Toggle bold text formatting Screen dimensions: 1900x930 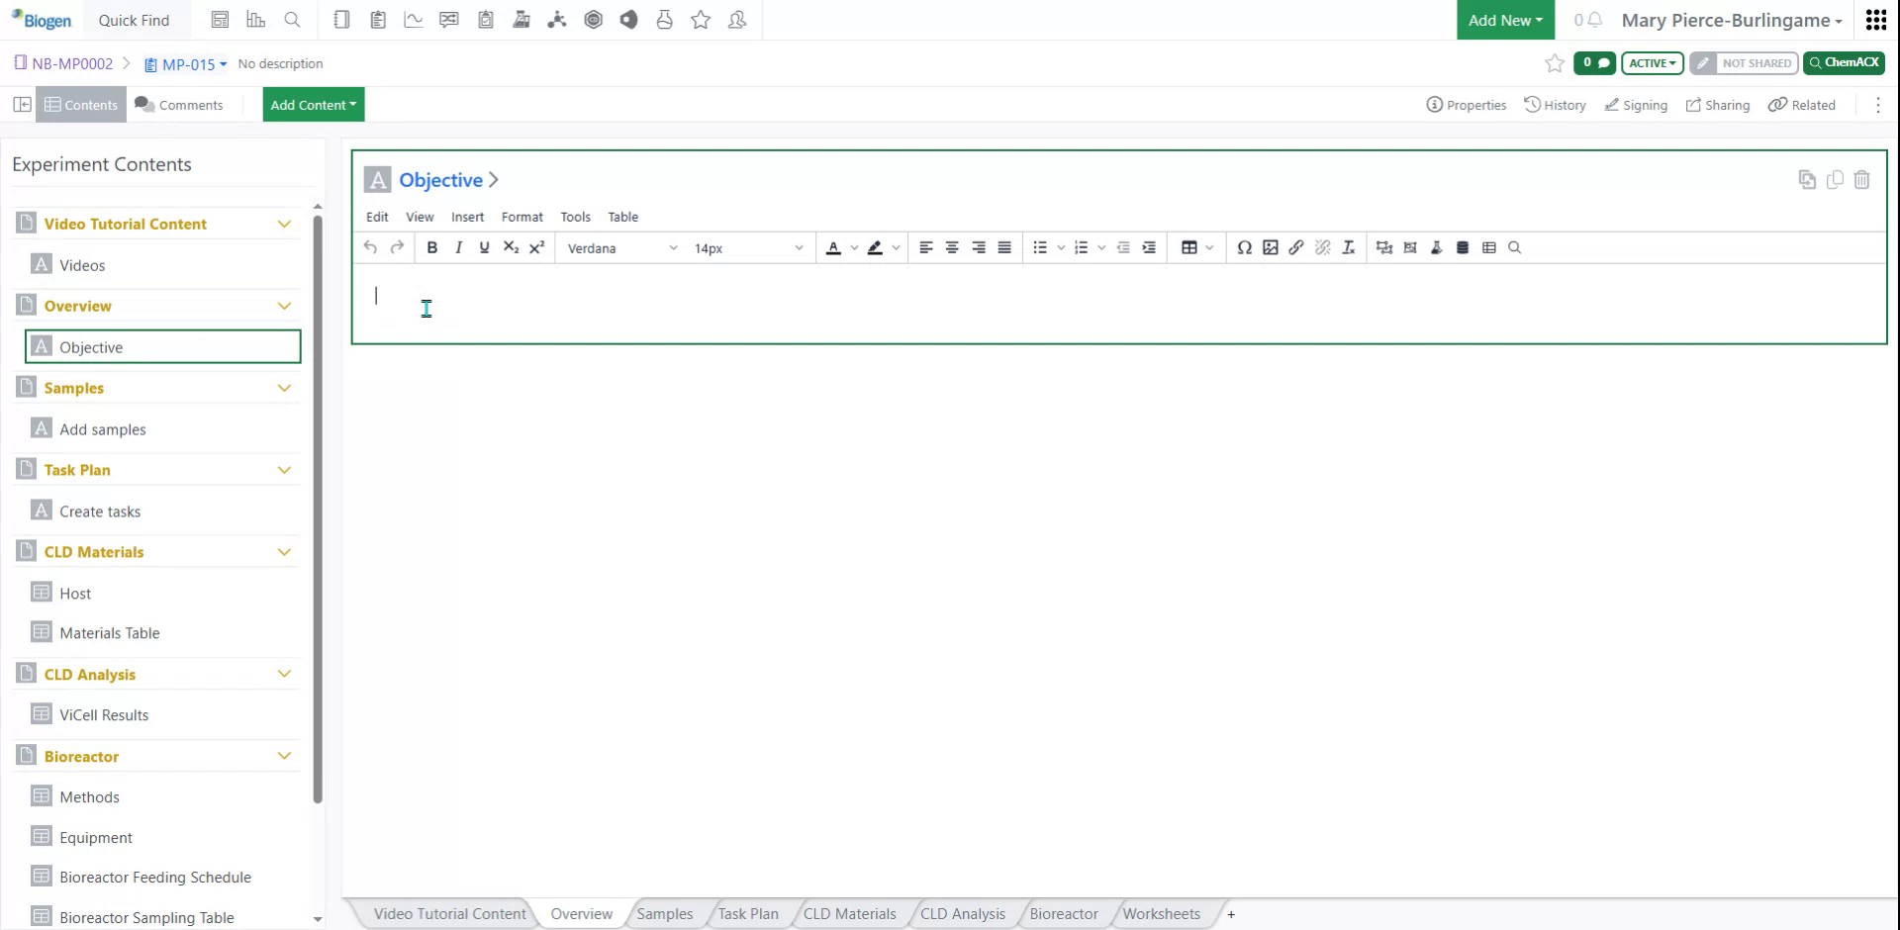point(431,247)
